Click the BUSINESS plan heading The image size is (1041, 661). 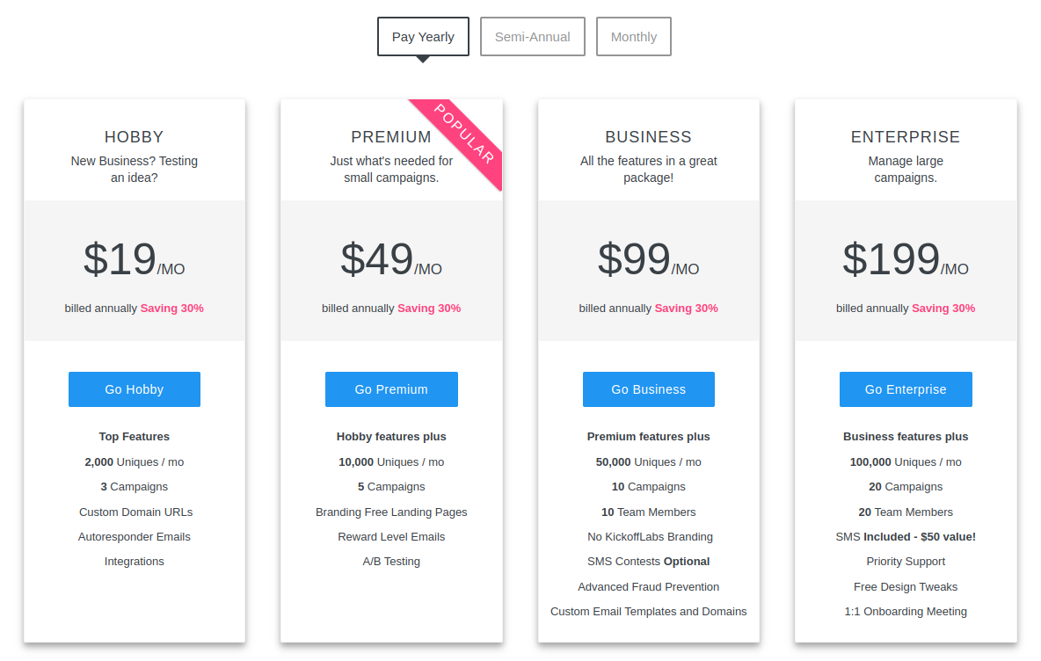pyautogui.click(x=649, y=137)
